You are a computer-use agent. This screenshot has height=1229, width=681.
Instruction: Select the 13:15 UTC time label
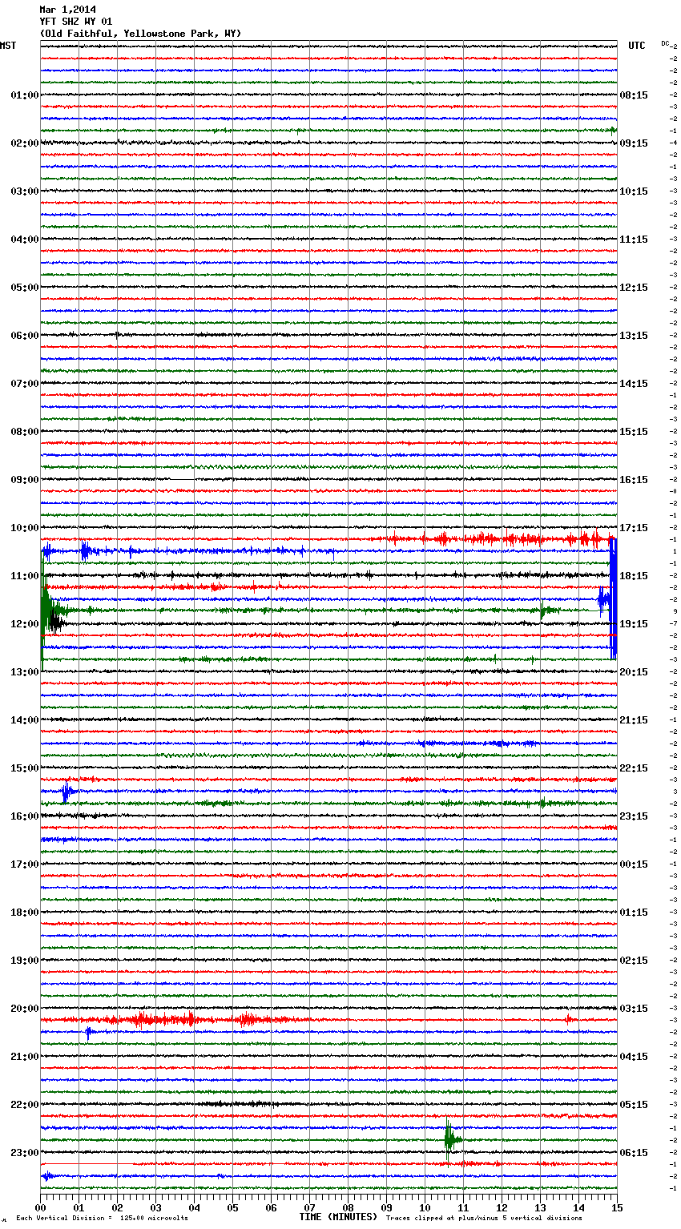click(634, 336)
